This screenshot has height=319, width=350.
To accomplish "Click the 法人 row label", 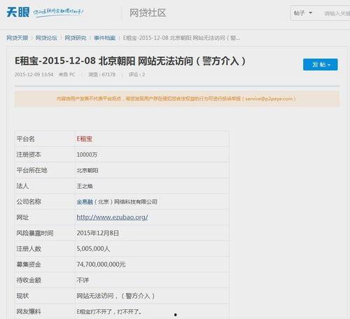I will point(22,186).
